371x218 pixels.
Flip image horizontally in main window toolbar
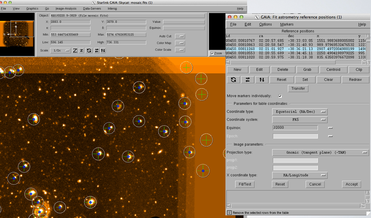[x=97, y=50]
